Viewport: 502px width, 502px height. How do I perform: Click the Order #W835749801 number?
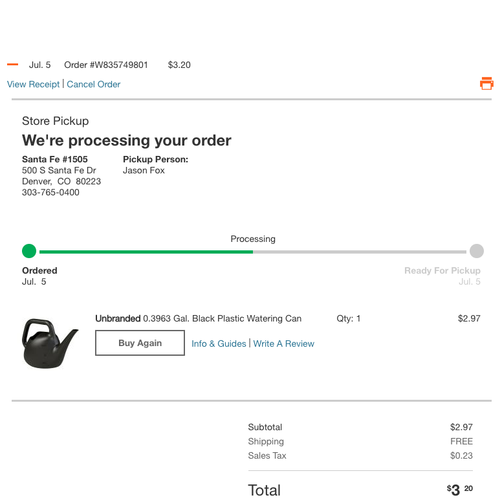(106, 65)
